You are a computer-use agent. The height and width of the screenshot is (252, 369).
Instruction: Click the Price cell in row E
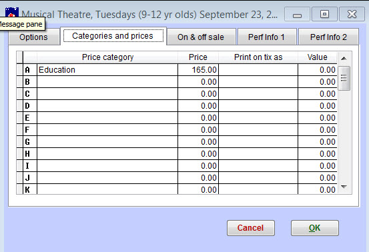198,118
